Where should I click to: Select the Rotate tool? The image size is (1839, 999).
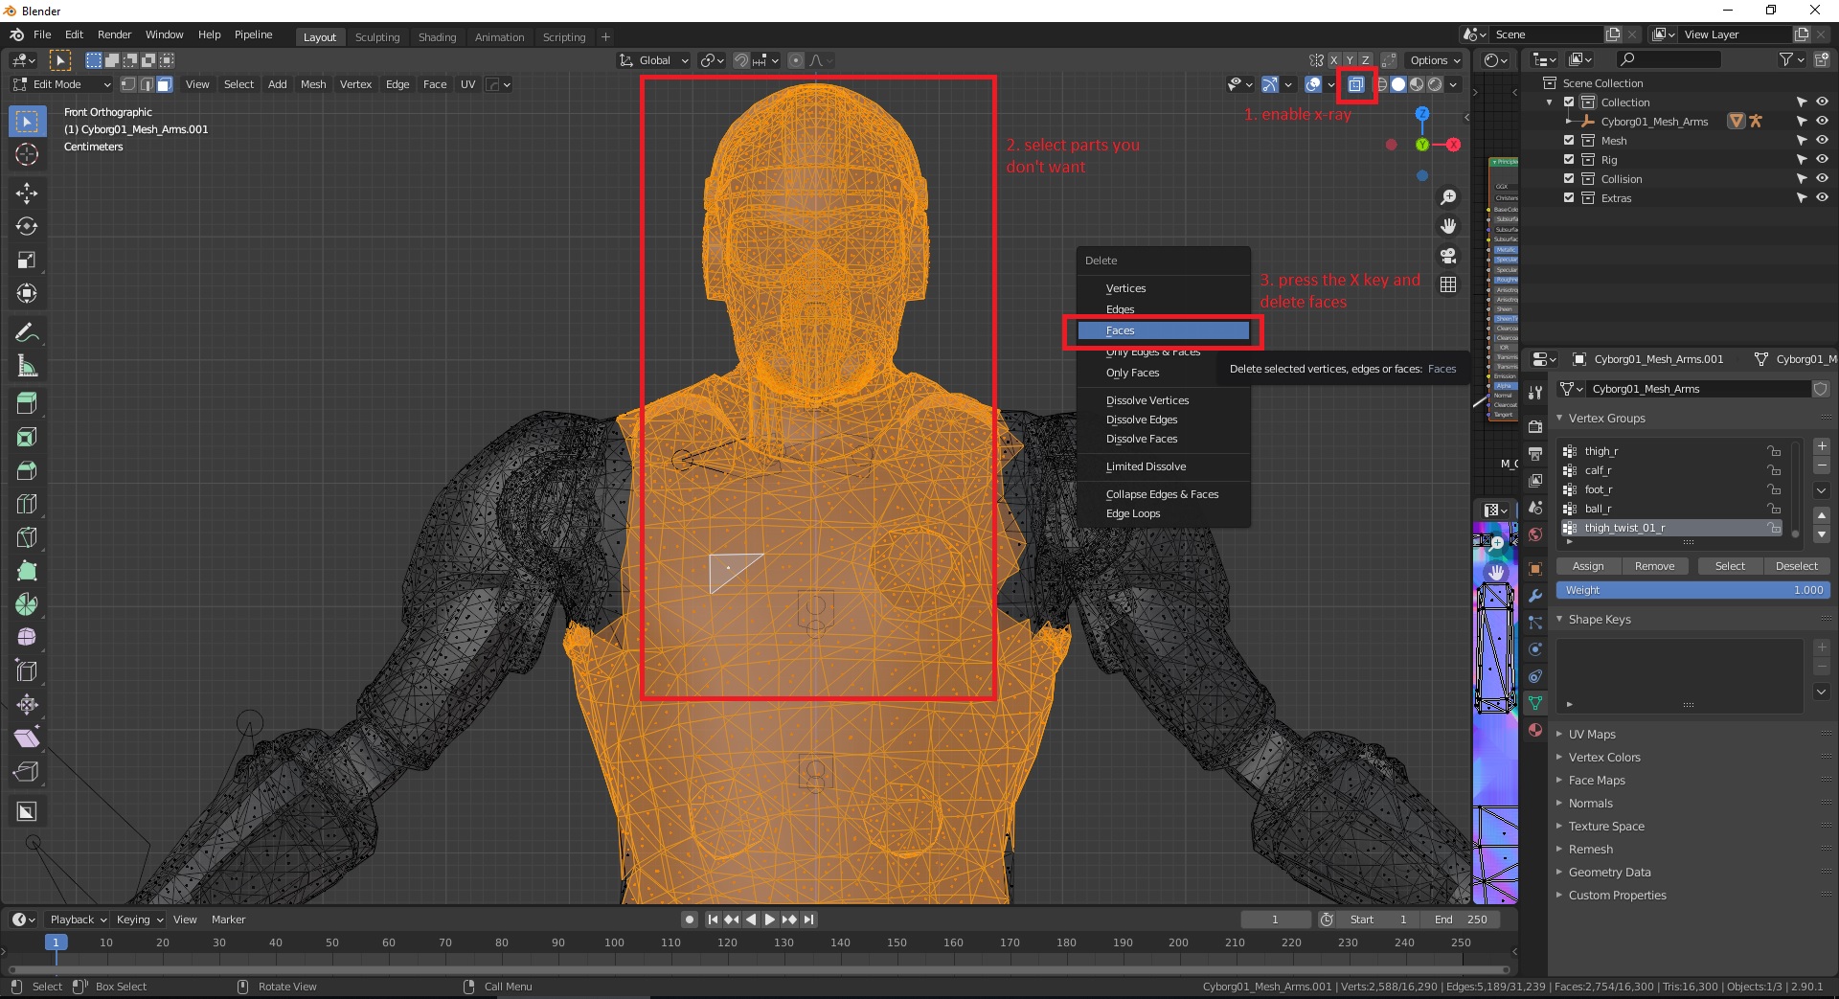pyautogui.click(x=27, y=227)
